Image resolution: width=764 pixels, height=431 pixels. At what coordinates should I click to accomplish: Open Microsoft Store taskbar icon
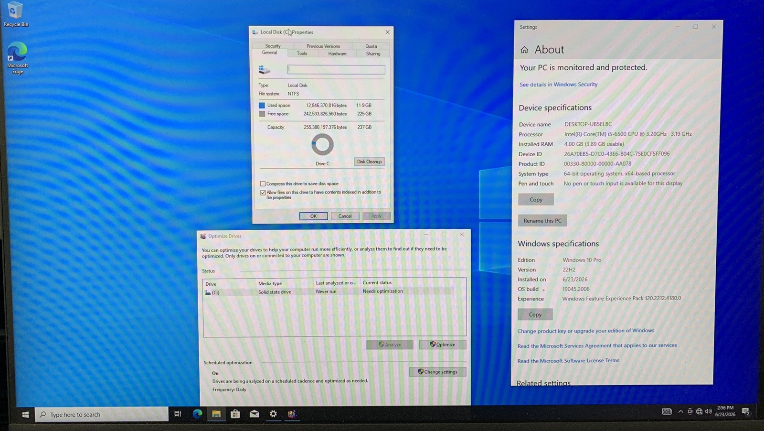(235, 414)
